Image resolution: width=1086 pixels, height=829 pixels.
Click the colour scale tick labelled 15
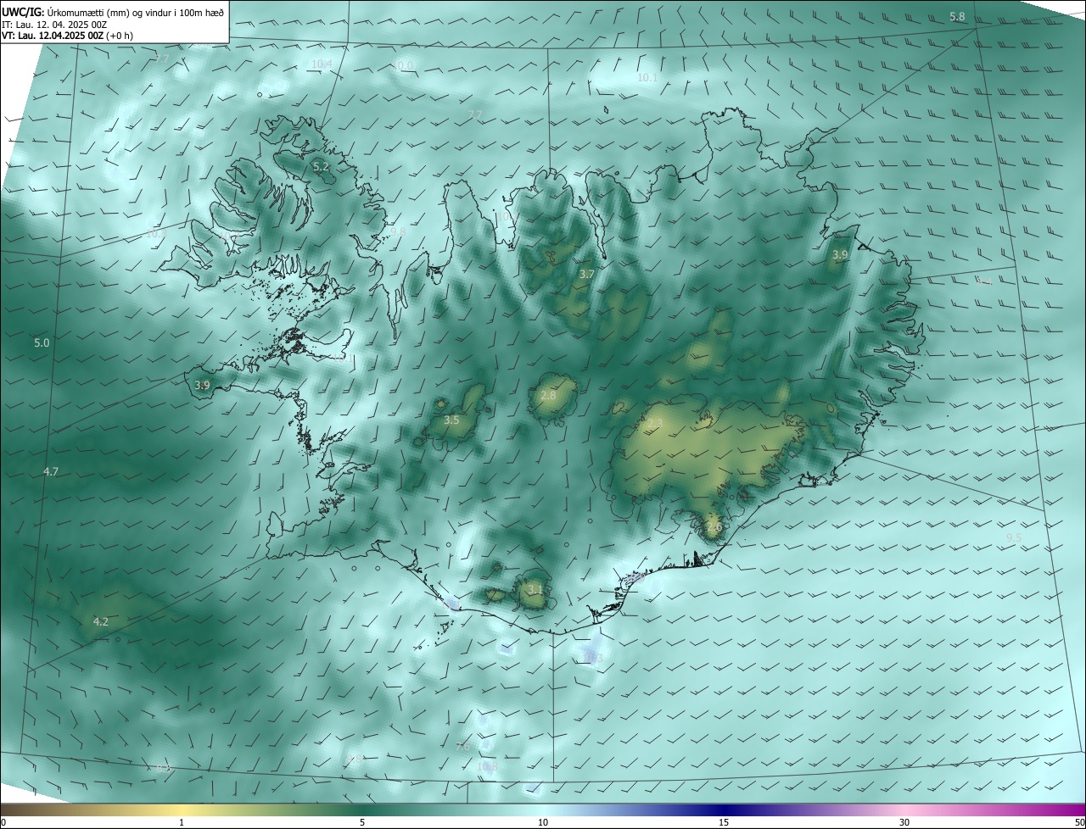click(x=724, y=822)
